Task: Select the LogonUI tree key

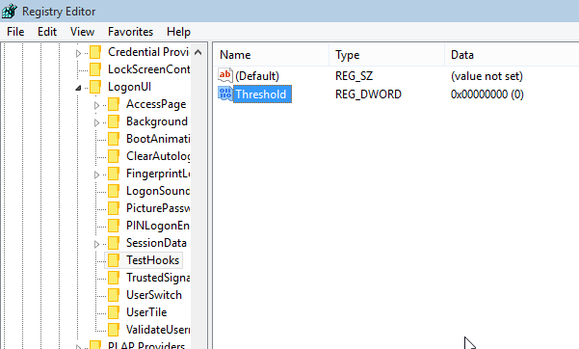Action: click(130, 87)
